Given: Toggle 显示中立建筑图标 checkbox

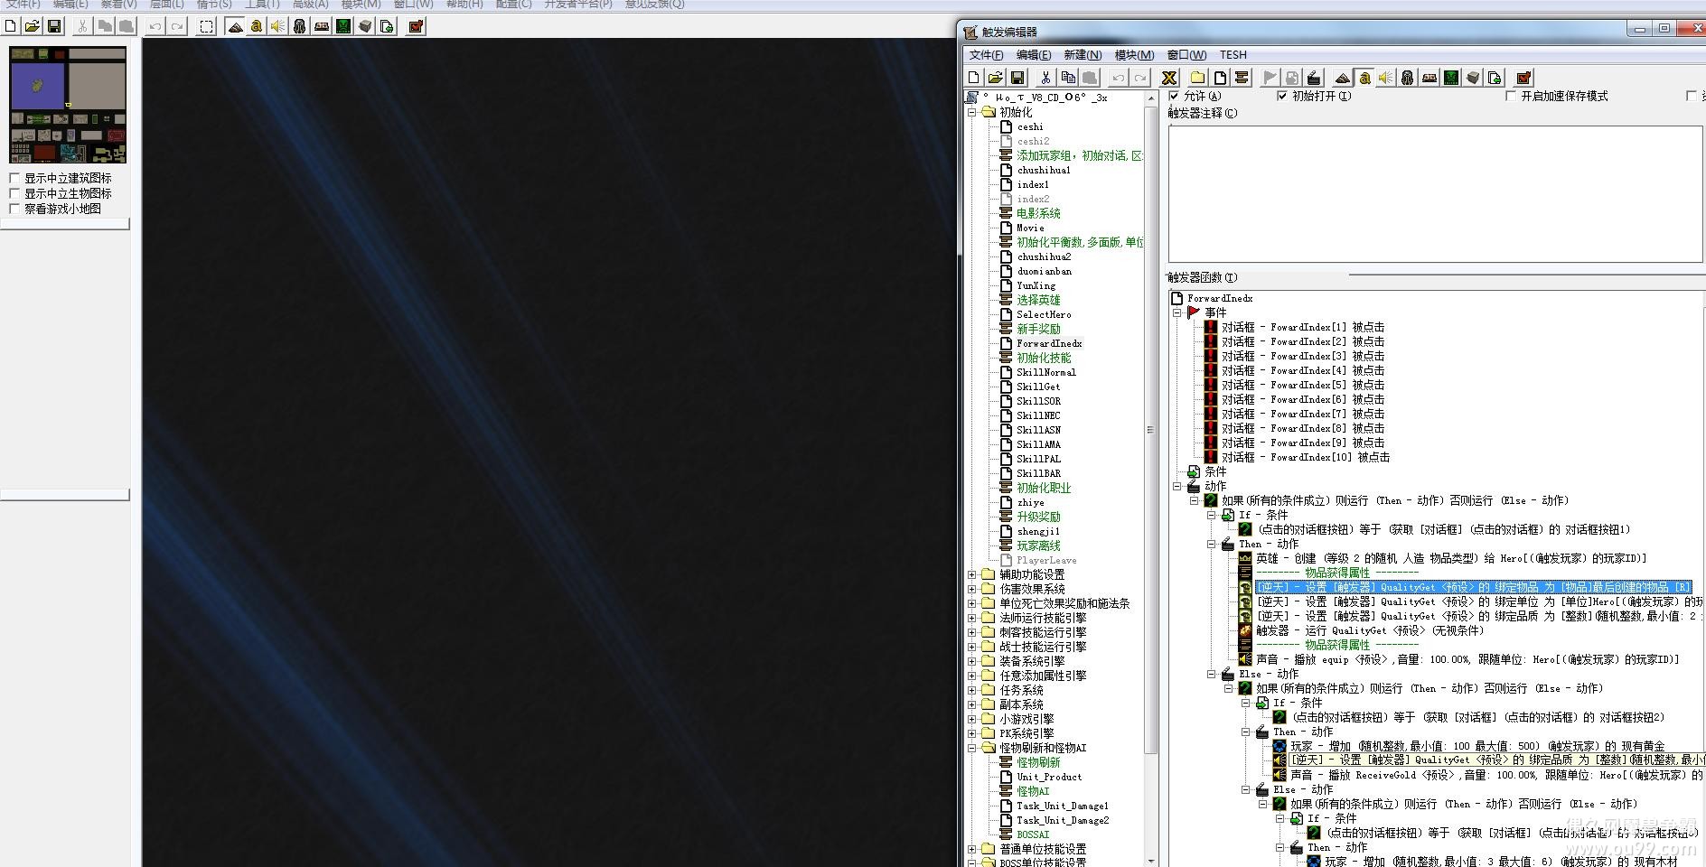Looking at the screenshot, I should pos(14,178).
